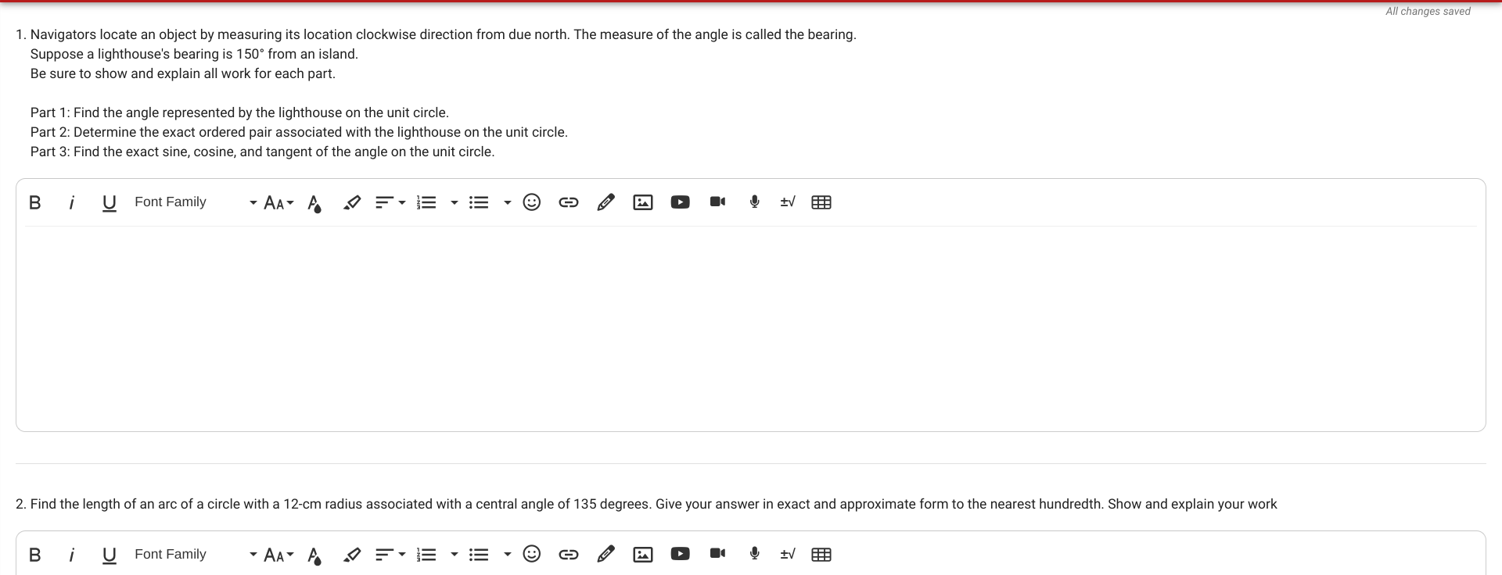Open emoji picker in question 2 toolbar
This screenshot has height=575, width=1502.
point(531,555)
